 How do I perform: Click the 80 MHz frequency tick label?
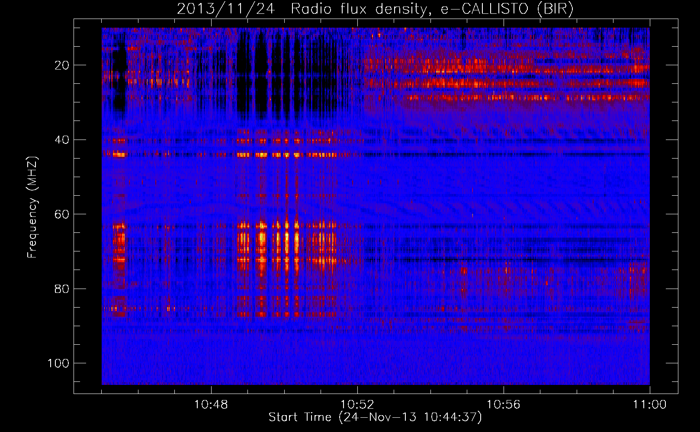62,289
